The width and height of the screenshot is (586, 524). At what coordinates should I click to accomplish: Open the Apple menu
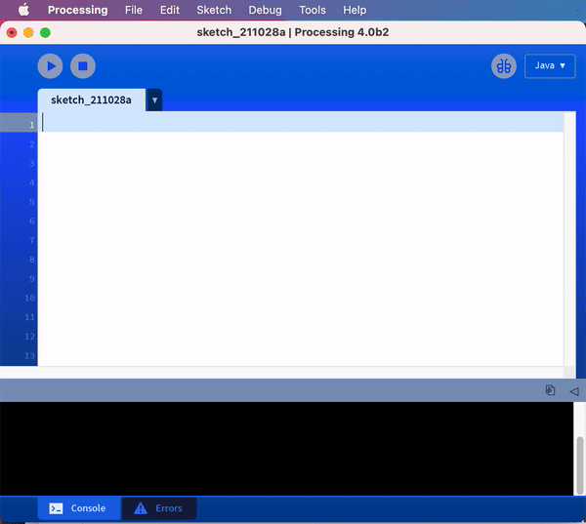(23, 10)
